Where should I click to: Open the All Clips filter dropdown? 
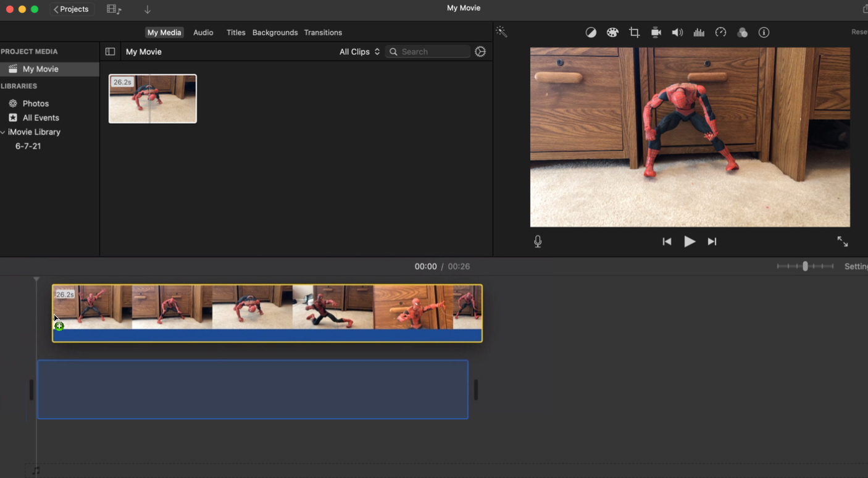[x=359, y=52]
